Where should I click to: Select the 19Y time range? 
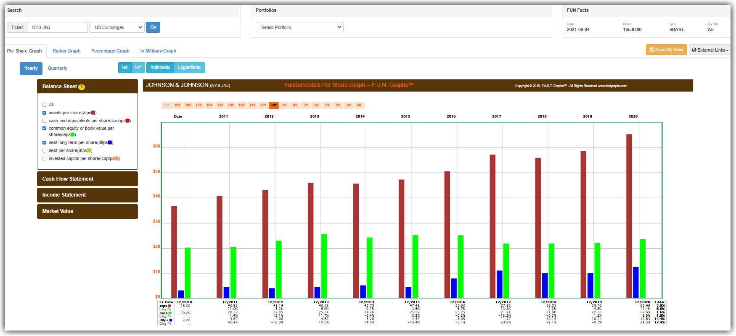click(x=177, y=105)
